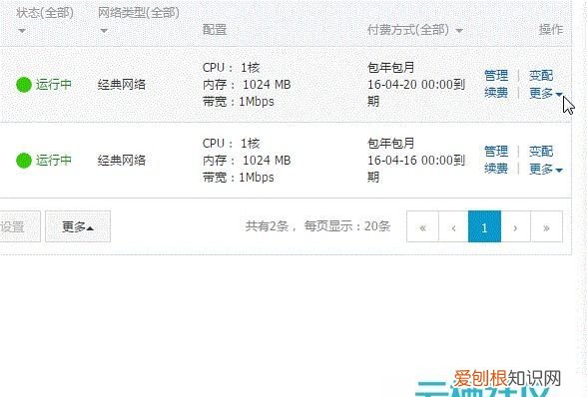Click the 16-04-16 00:00到期 expiry text
Image resolution: width=587 pixels, height=397 pixels.
(416, 169)
